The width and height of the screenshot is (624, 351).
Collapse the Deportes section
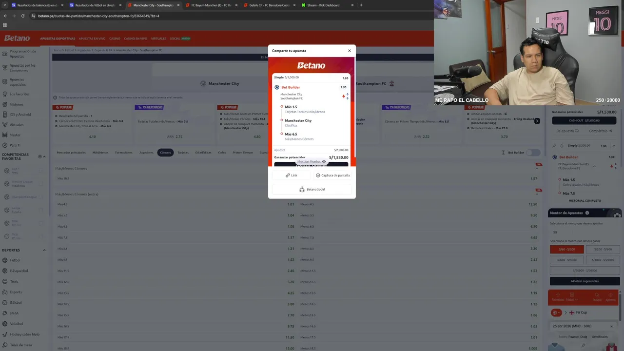coord(44,250)
